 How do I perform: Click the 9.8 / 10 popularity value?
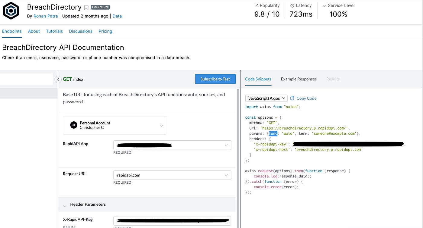tap(267, 14)
